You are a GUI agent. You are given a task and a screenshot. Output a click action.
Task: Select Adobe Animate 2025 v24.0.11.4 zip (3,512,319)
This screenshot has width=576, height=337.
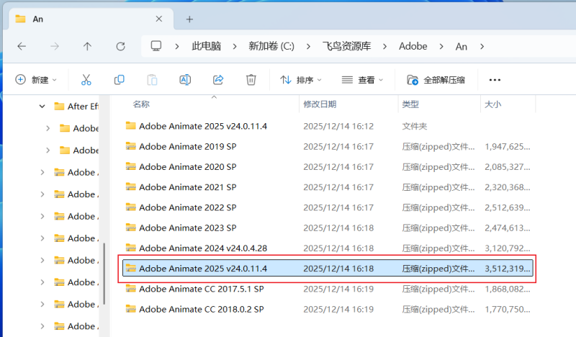pos(328,269)
